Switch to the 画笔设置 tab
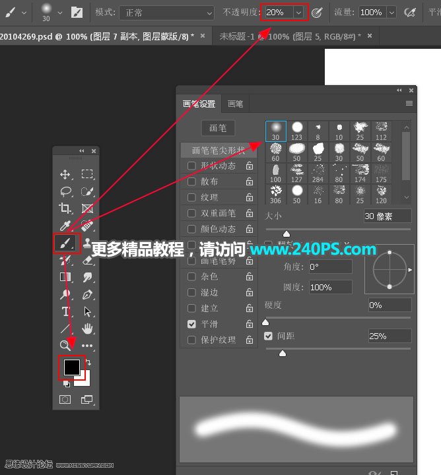Image resolution: width=441 pixels, height=475 pixels. click(199, 104)
